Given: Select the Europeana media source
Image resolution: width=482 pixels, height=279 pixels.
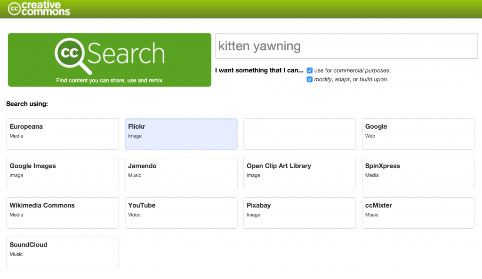Looking at the screenshot, I should pos(62,134).
